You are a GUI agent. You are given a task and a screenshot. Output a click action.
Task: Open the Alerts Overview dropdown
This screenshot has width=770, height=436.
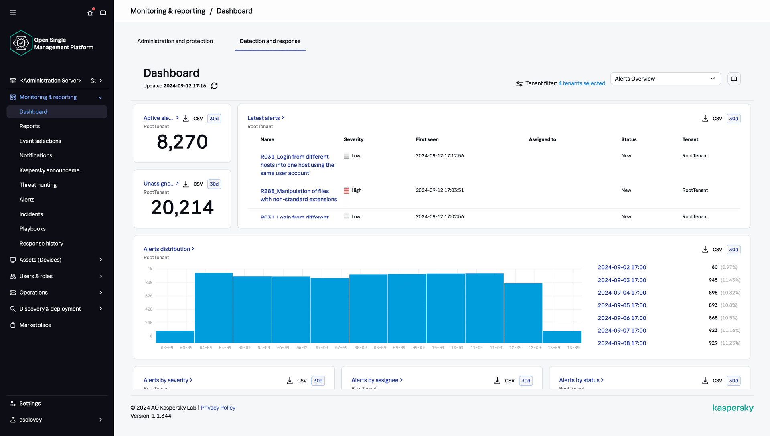tap(665, 79)
